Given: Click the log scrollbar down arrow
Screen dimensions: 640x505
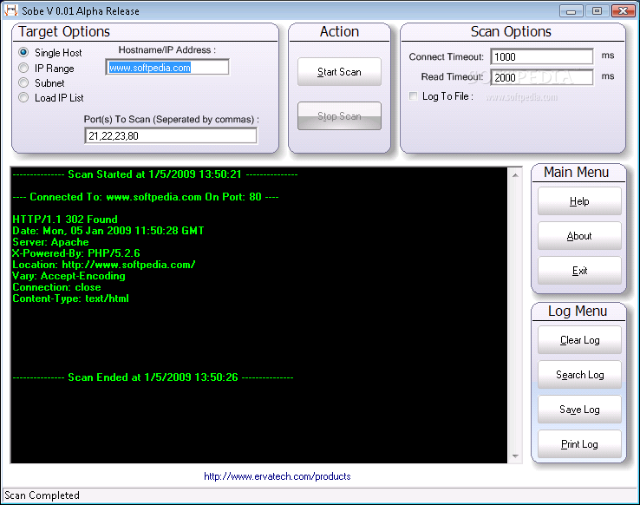Looking at the screenshot, I should [515, 456].
